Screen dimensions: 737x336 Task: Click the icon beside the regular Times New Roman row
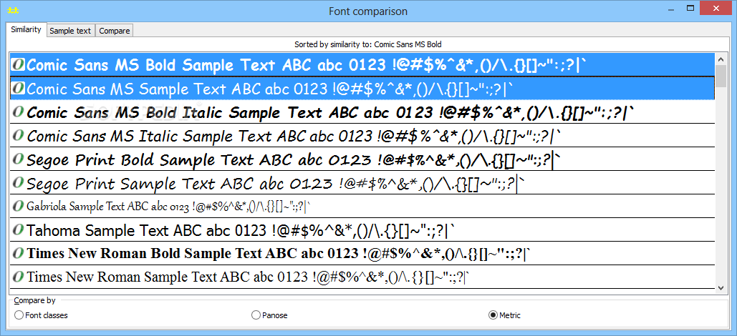click(18, 277)
